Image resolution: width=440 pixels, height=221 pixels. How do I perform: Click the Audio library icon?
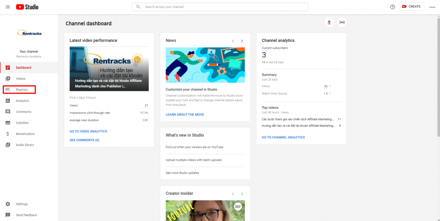pos(8,145)
